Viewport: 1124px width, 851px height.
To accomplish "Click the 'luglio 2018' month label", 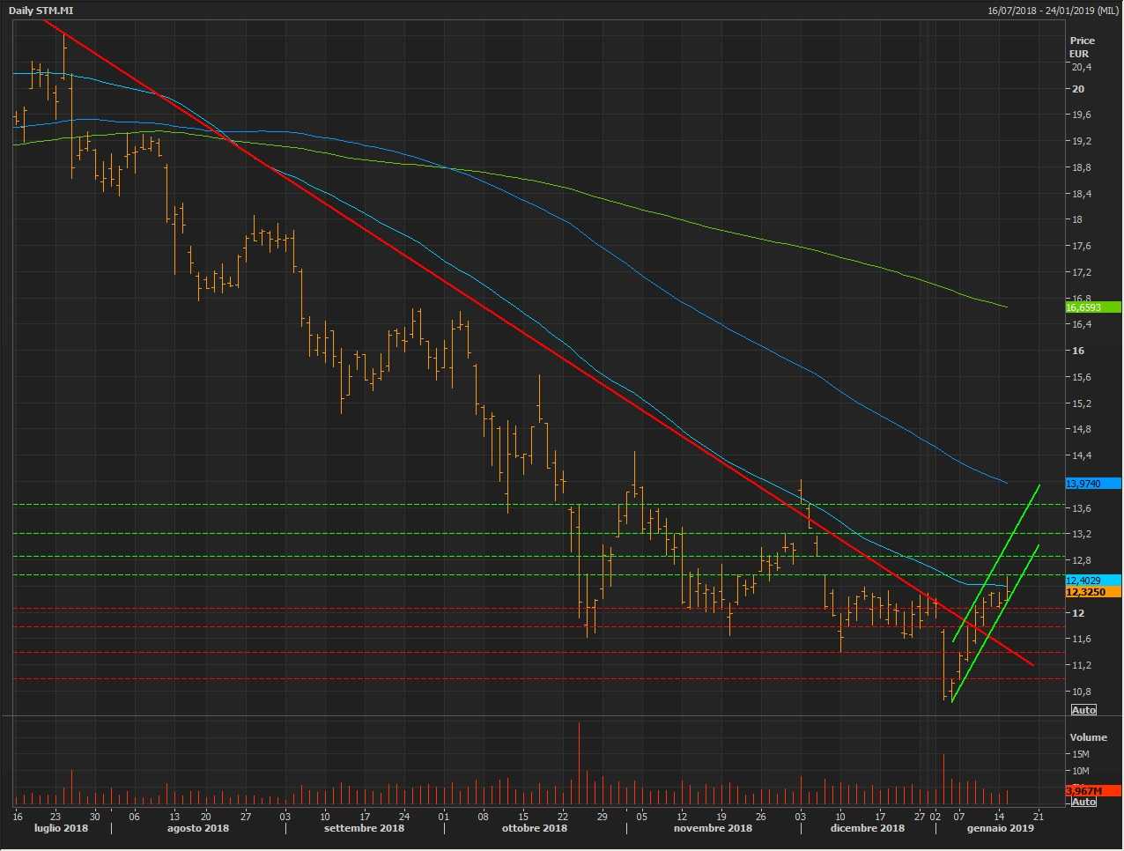I will click(61, 828).
